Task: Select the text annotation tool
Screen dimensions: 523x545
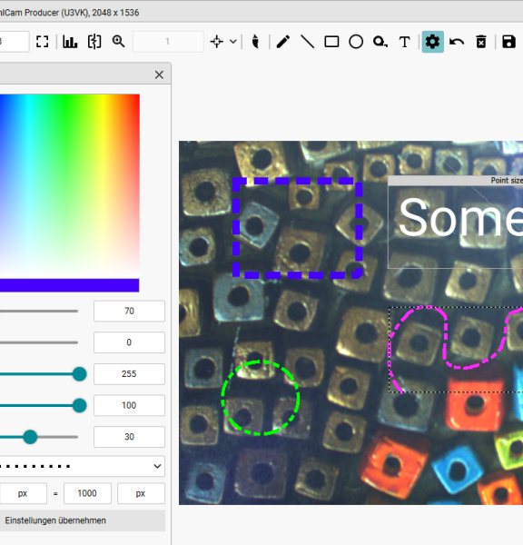Action: tap(404, 42)
